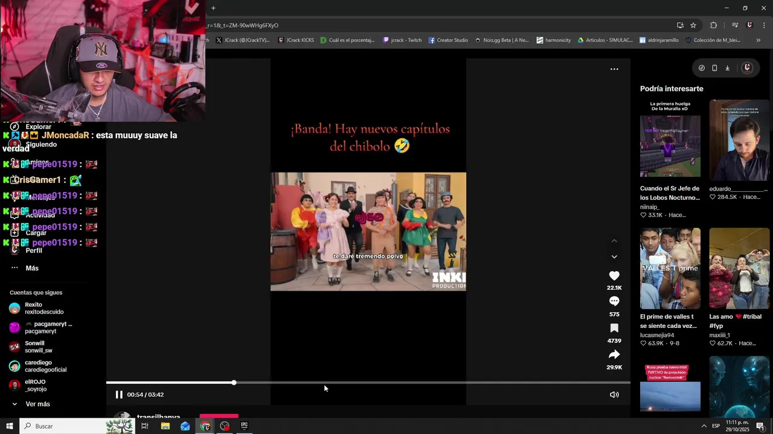Open the eduardo recommended video thumbnail
Screen dimensions: 773x434
(x=739, y=139)
